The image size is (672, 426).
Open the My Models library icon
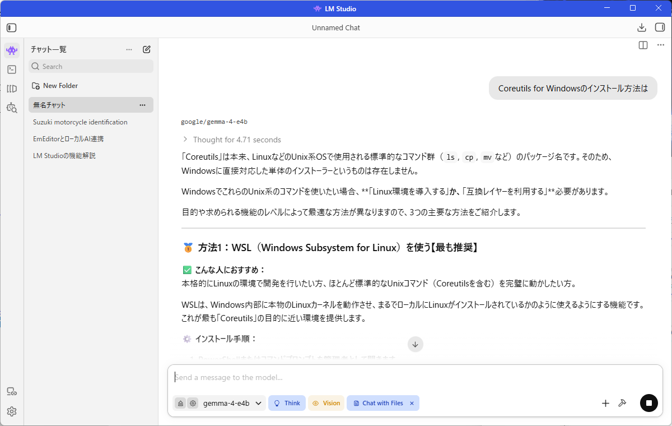tap(12, 89)
